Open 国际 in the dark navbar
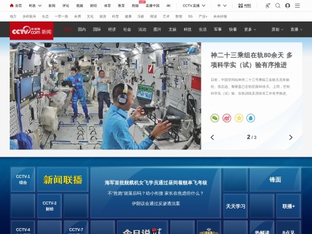The height and width of the screenshot is (234, 312). click(x=97, y=29)
